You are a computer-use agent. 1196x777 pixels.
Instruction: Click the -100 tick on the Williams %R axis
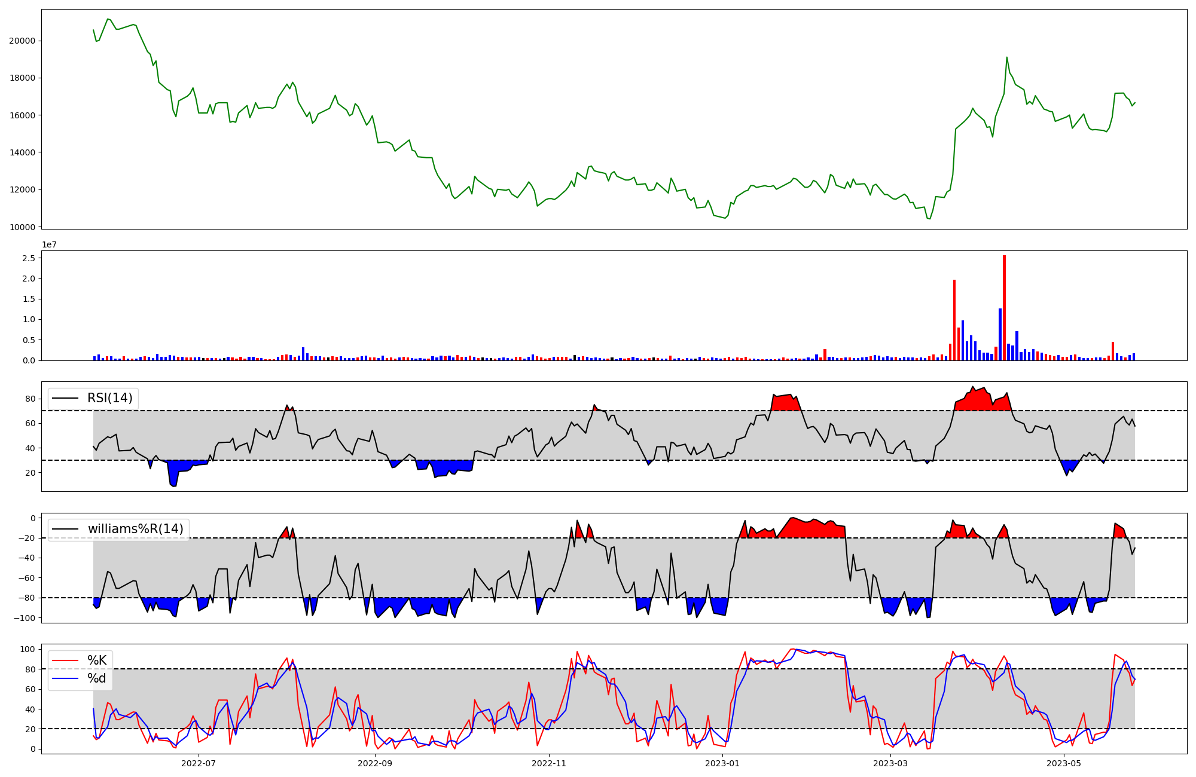(x=26, y=618)
